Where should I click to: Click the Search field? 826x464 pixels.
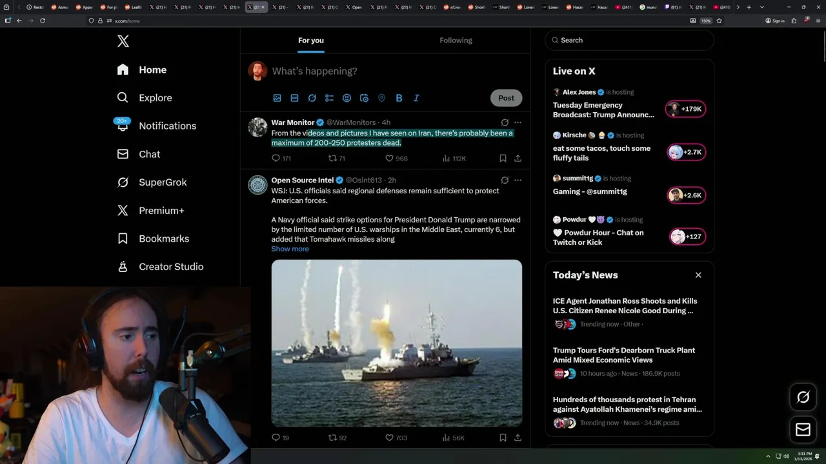point(629,40)
